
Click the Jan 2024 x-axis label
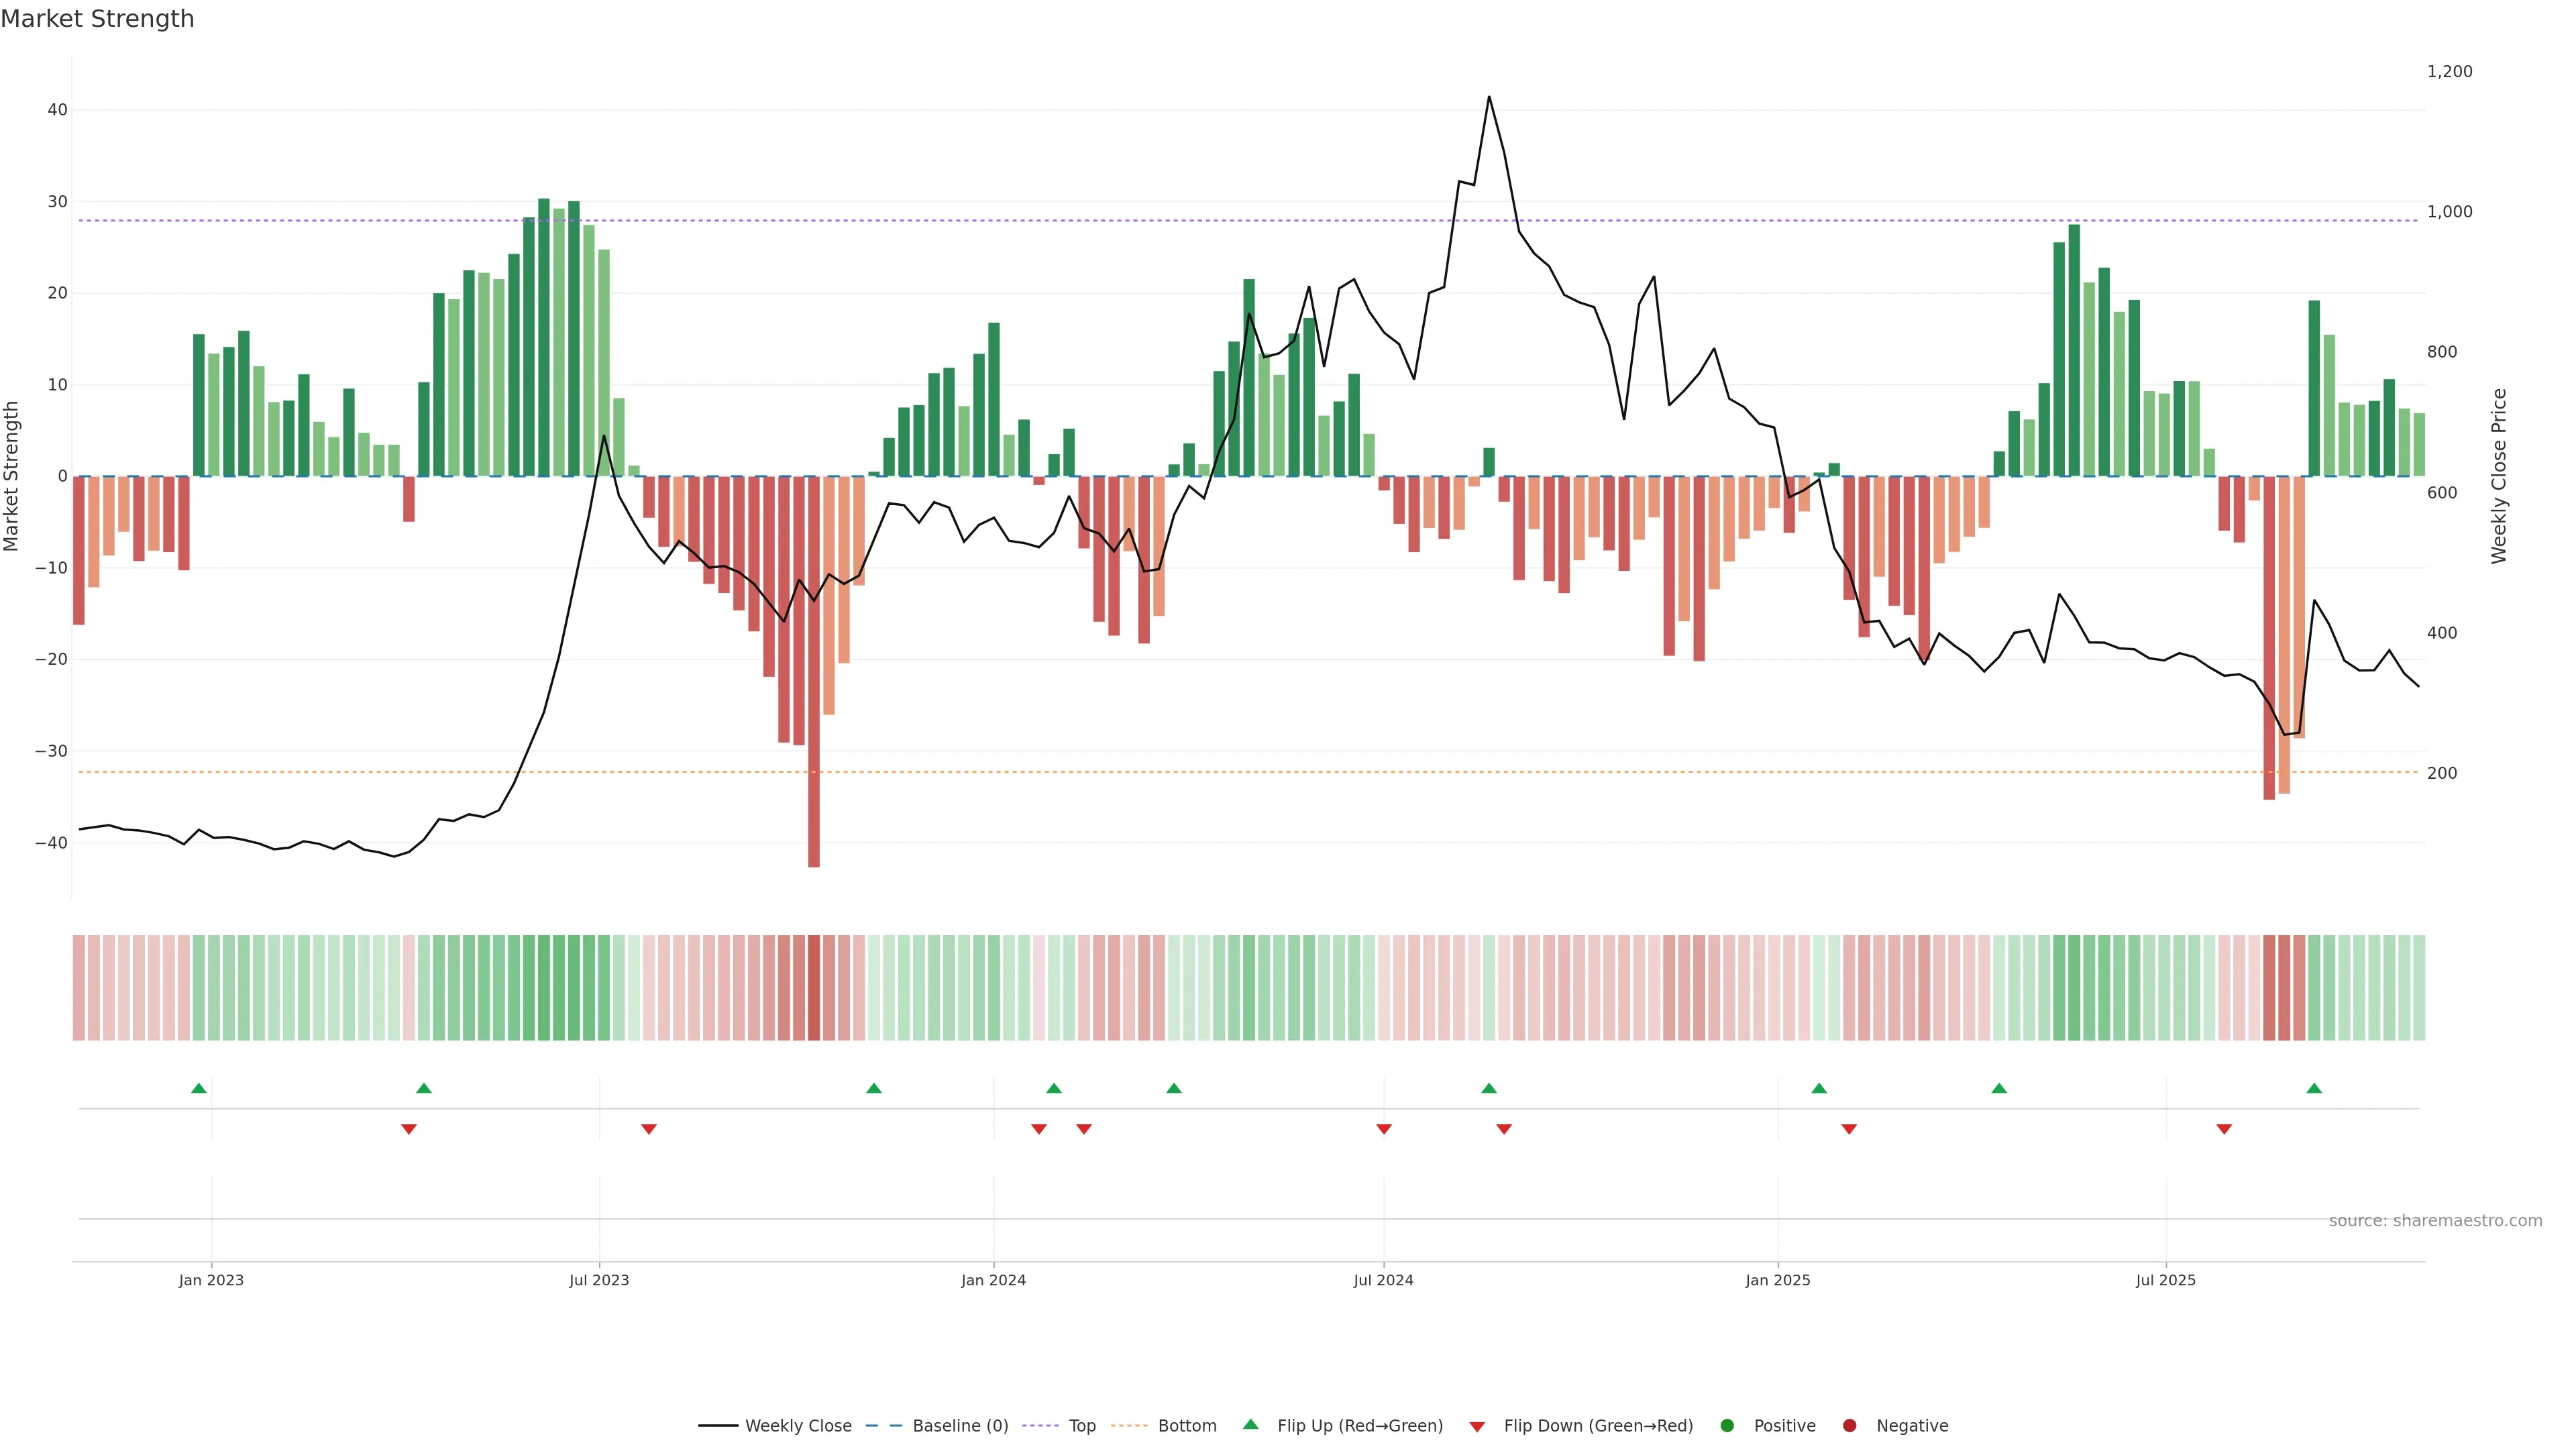pos(993,1280)
